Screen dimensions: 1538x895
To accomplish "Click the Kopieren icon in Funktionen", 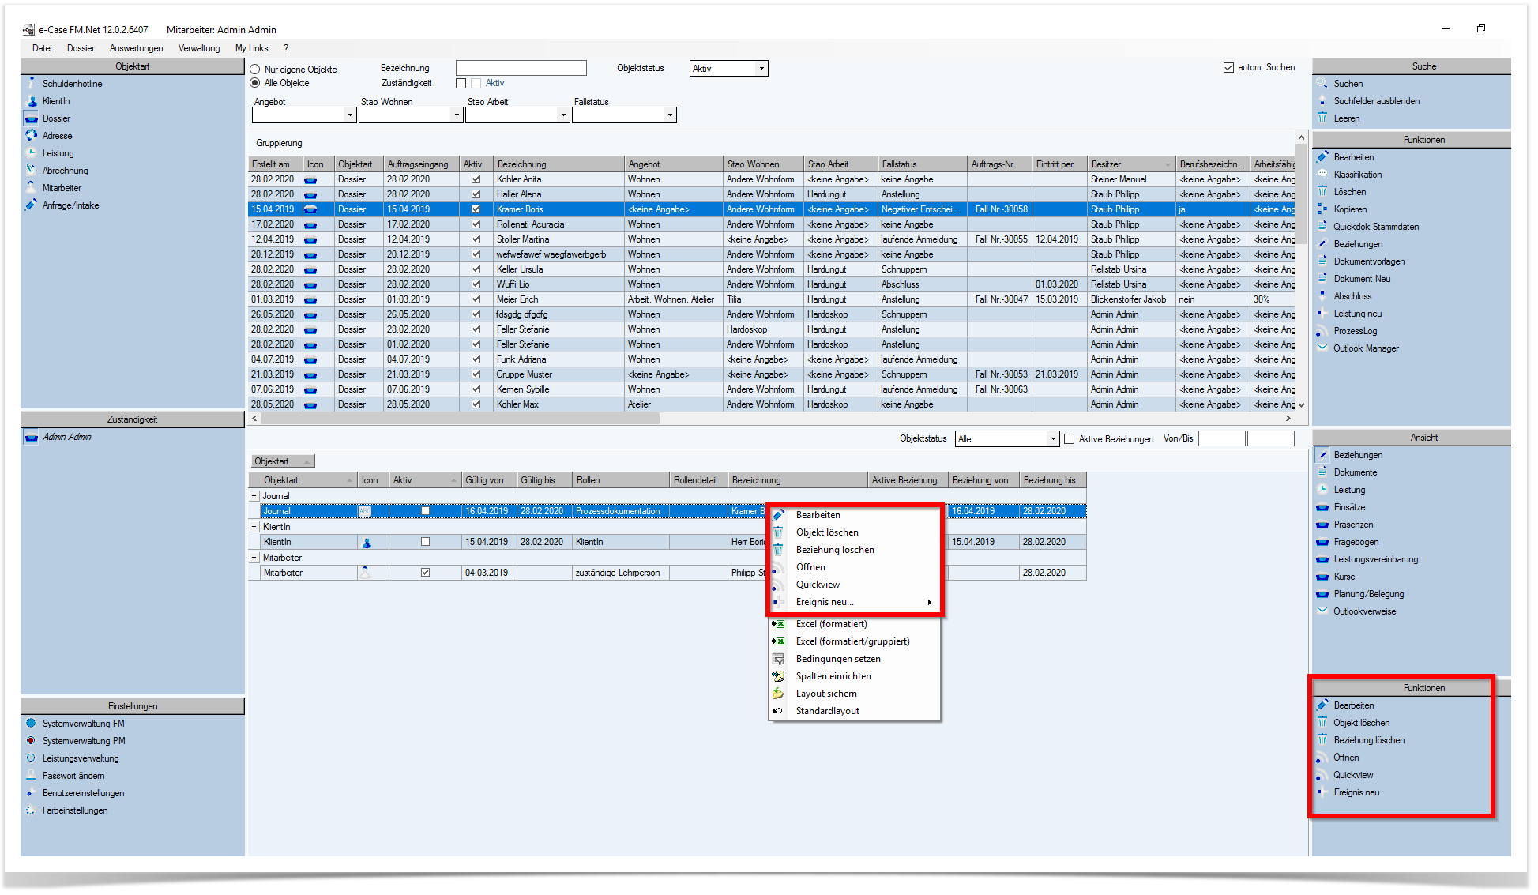I will [x=1322, y=209].
